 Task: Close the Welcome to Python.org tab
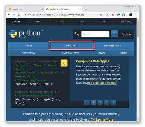[80, 9]
